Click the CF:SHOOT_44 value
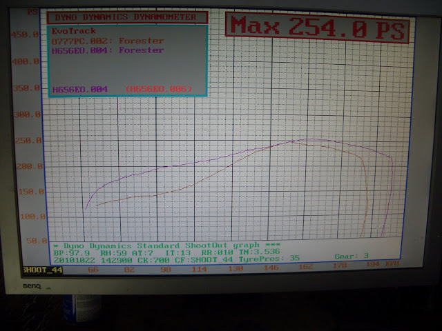The image size is (442, 331). [x=204, y=259]
